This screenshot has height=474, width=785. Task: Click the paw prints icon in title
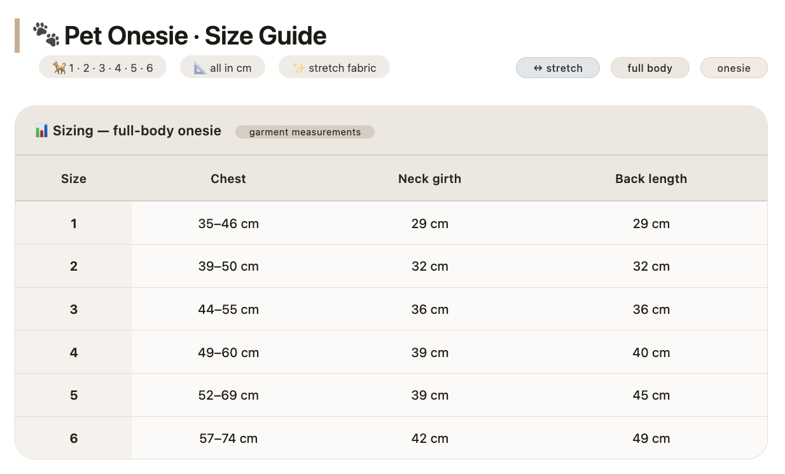click(x=46, y=35)
